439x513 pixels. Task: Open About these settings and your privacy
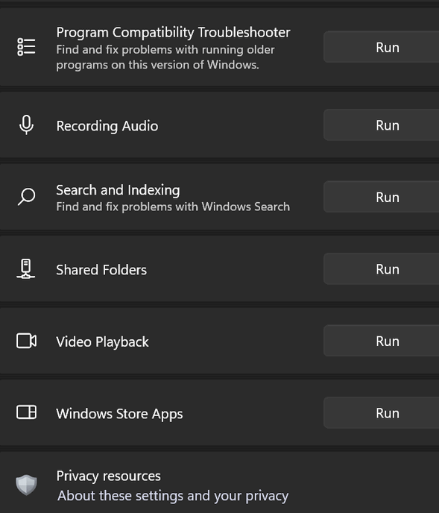tap(173, 496)
